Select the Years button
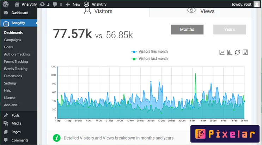 (x=230, y=29)
